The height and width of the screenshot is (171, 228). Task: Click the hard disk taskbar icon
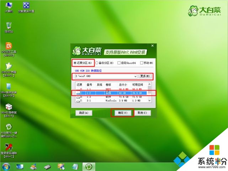pos(47,167)
